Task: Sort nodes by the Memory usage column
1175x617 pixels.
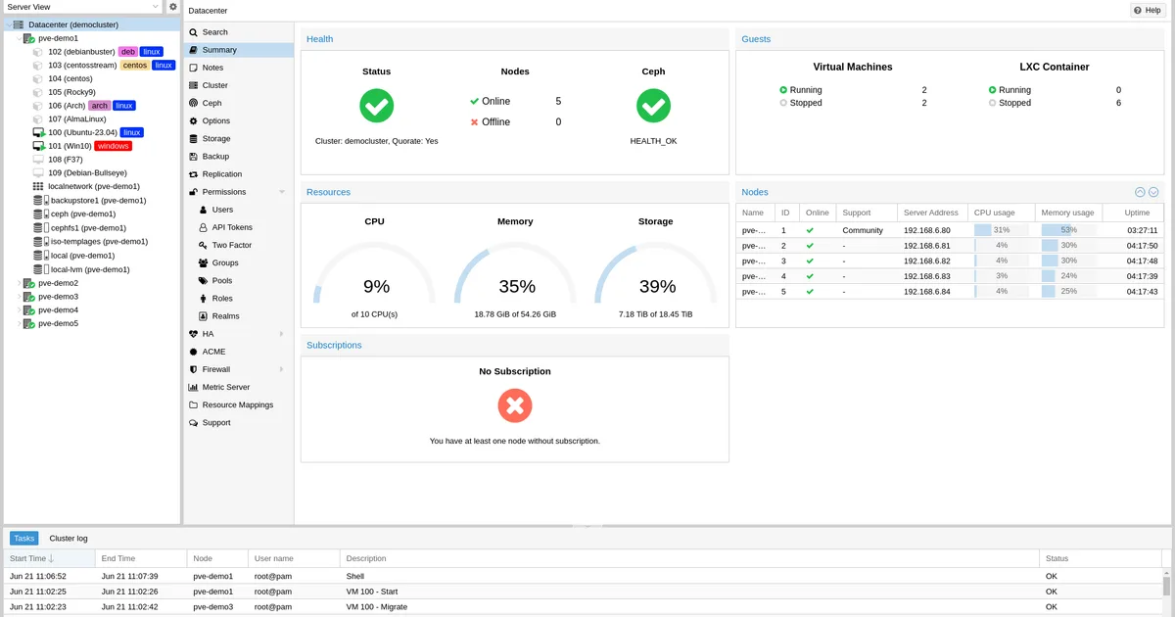Action: pyautogui.click(x=1069, y=213)
